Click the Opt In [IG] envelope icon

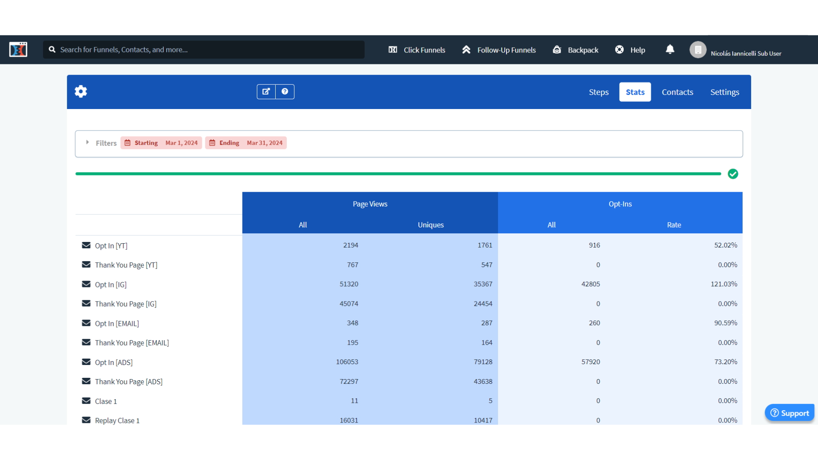coord(86,284)
